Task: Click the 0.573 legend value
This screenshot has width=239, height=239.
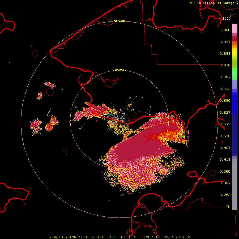Action: click(225, 124)
